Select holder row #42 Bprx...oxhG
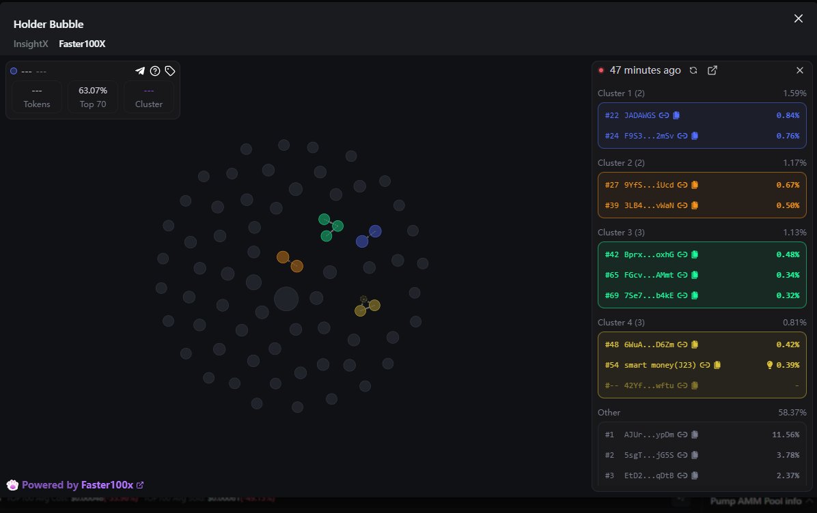817x513 pixels. point(702,254)
